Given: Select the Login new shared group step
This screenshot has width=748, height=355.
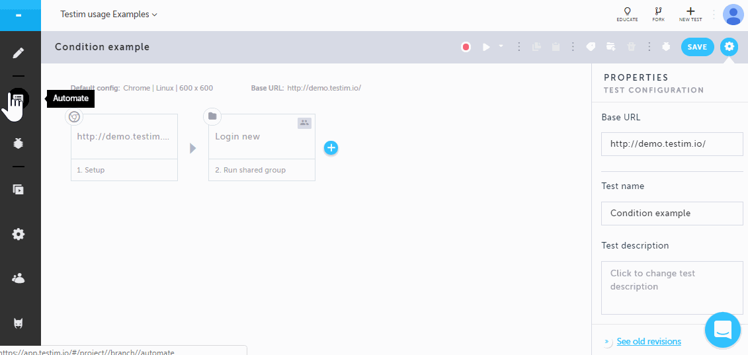Looking at the screenshot, I should [262, 147].
